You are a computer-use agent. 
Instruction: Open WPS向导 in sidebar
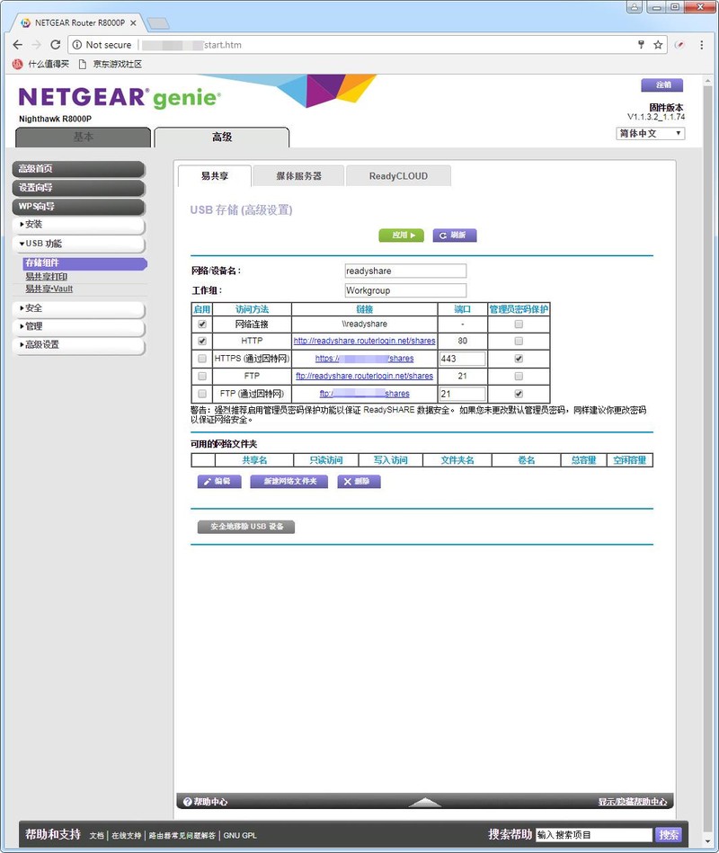point(79,206)
